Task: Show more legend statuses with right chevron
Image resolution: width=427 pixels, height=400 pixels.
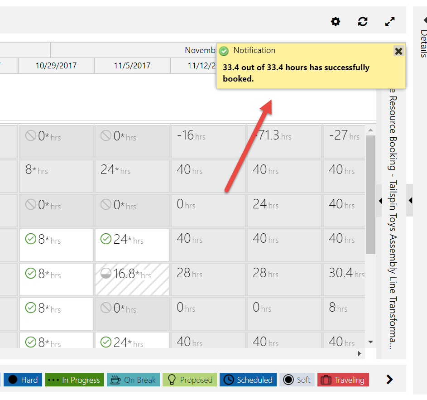Action: point(389,380)
